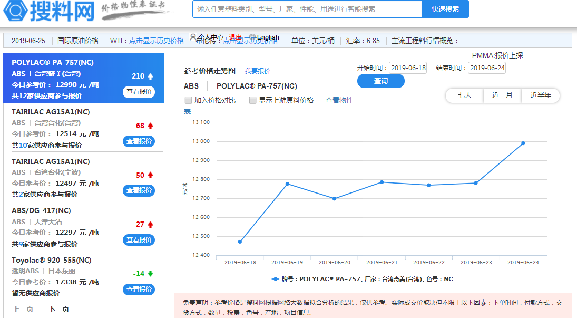The image size is (577, 318).
Task: Click 查看报价 for TAIRILAC AG15A1 台湾台化(宁波)
Action: click(x=139, y=190)
